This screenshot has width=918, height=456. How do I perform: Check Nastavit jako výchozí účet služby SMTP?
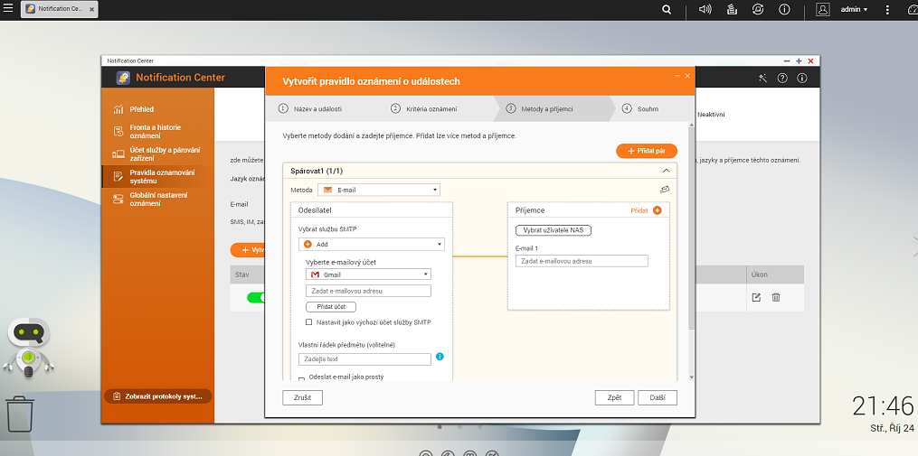pos(309,322)
